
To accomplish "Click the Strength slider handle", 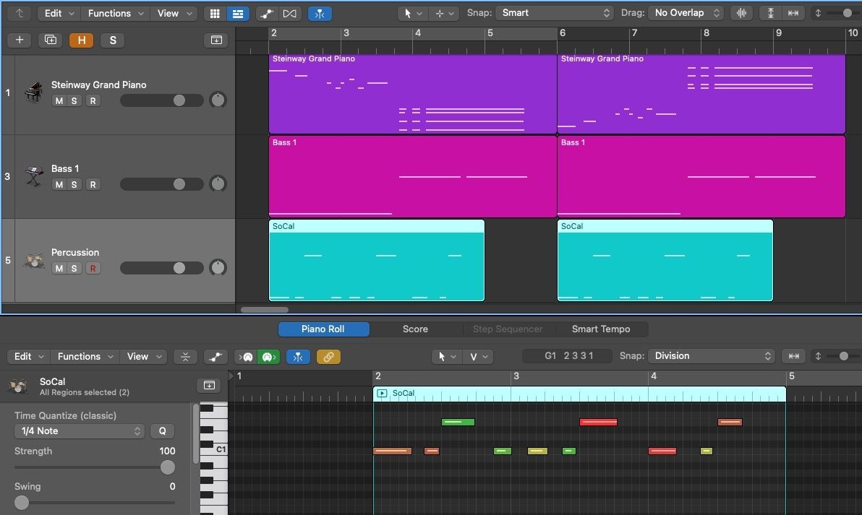I will click(x=168, y=467).
